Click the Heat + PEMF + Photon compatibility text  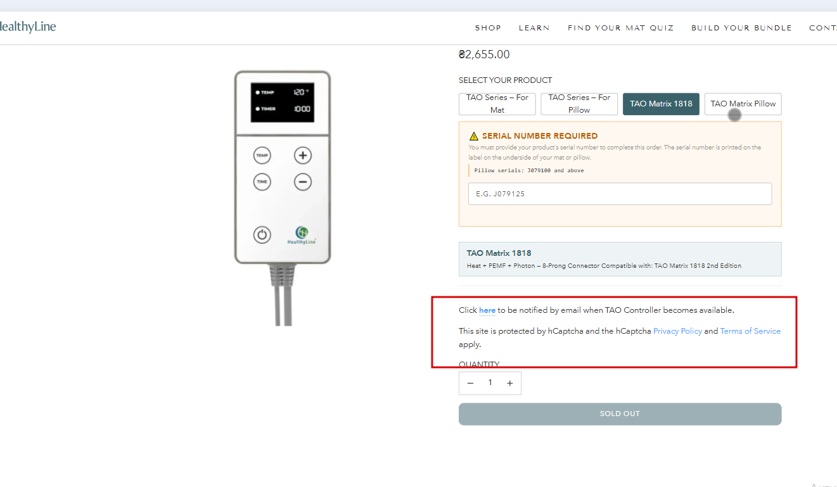(x=604, y=266)
